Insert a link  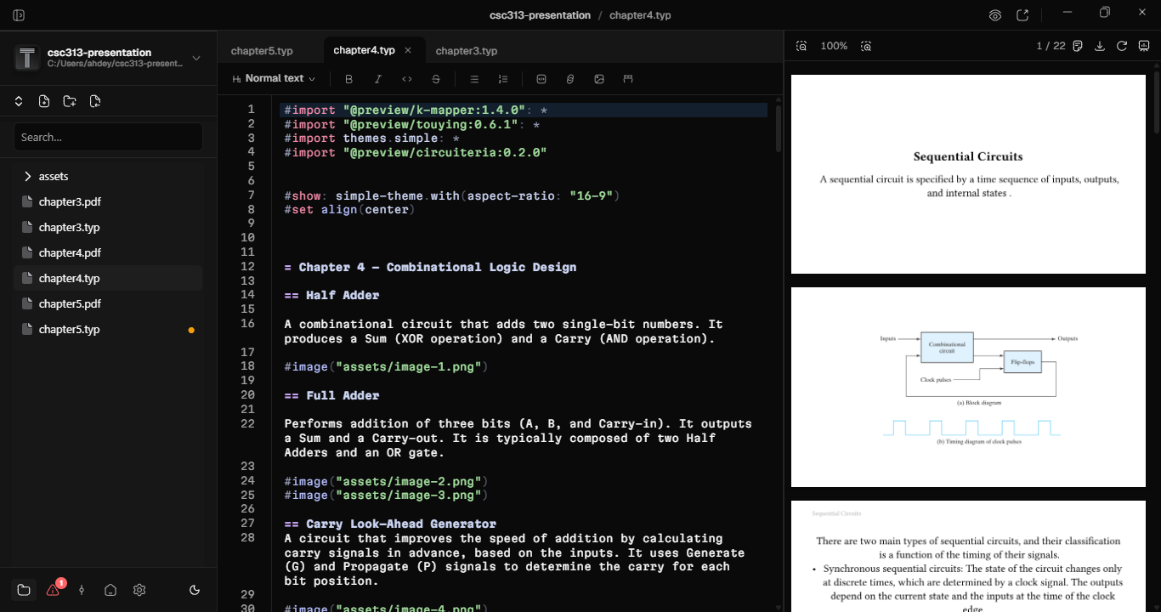(570, 79)
